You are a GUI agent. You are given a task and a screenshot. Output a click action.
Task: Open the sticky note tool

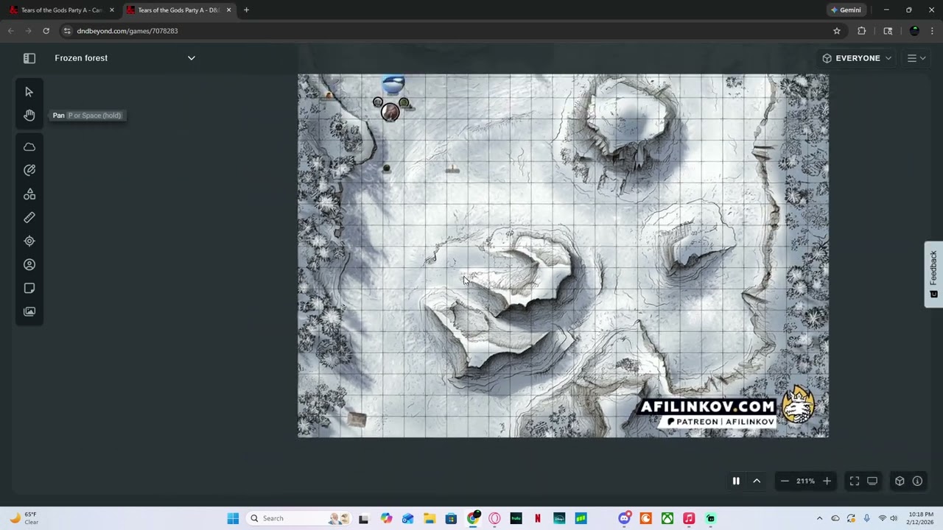tap(29, 289)
